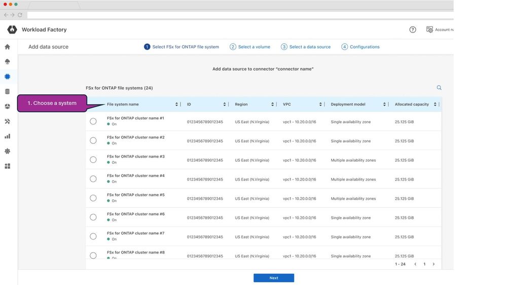Click the Next button
Screen dimensions: 506x285
274,278
